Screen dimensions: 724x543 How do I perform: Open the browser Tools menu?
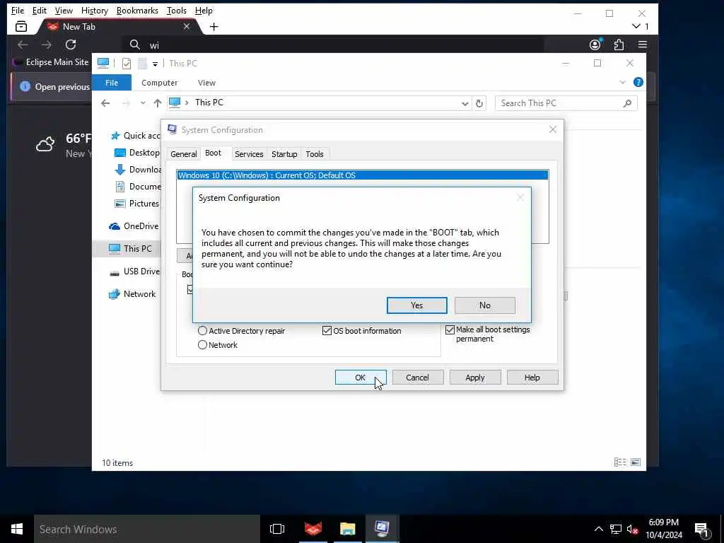click(x=176, y=10)
